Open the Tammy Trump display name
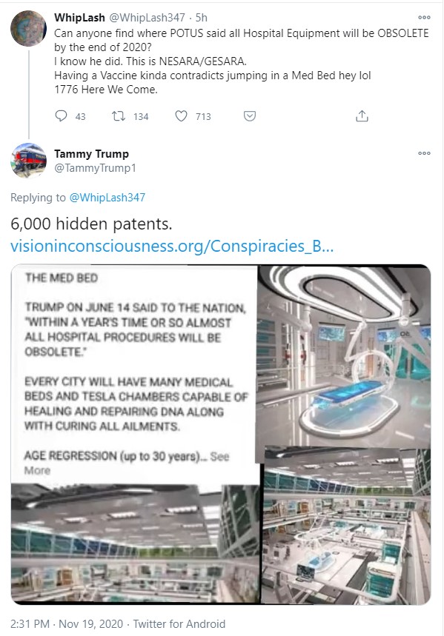The width and height of the screenshot is (444, 636). click(91, 154)
